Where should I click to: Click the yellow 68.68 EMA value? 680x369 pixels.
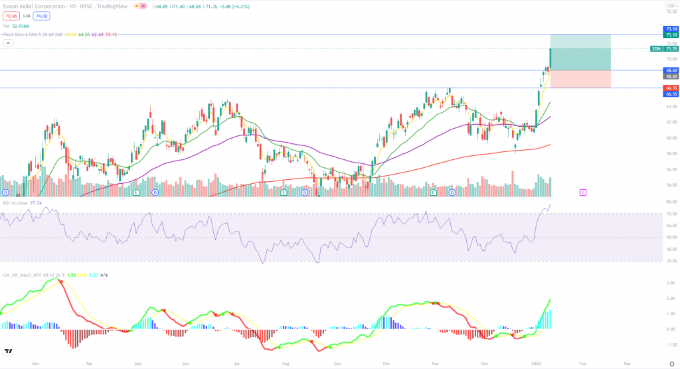tap(70, 35)
